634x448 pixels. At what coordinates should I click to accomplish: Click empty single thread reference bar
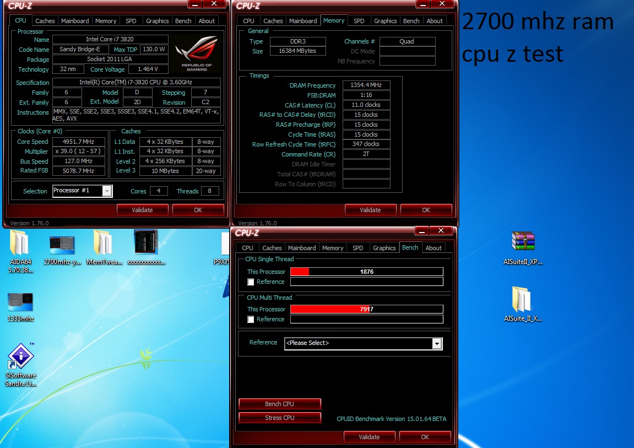367,282
